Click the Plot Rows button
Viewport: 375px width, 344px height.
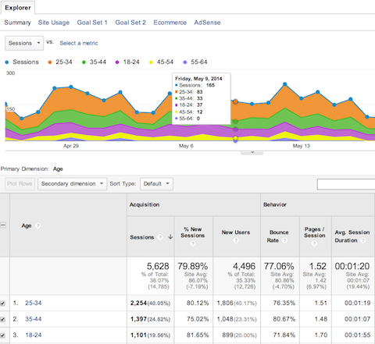click(20, 184)
